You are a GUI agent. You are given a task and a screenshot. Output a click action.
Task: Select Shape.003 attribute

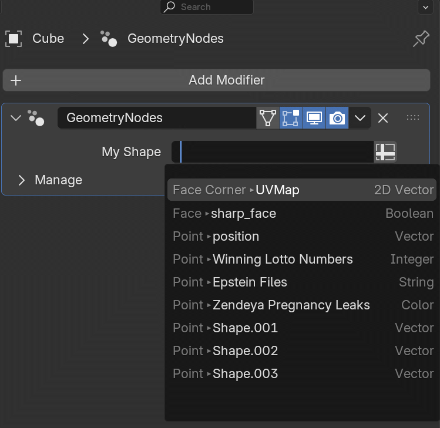302,374
